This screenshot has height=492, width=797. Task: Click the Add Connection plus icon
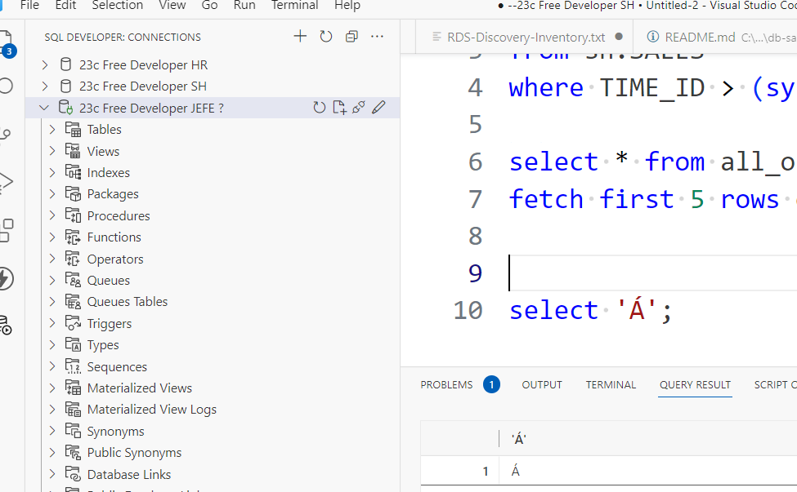tap(300, 37)
